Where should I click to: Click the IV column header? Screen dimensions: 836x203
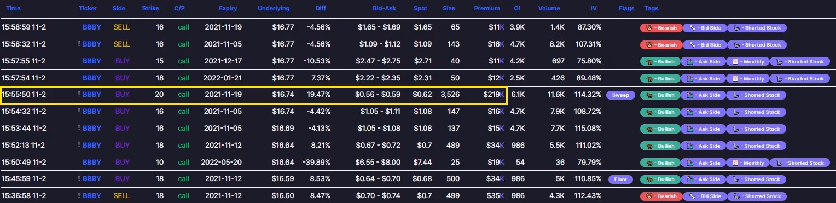pyautogui.click(x=594, y=9)
